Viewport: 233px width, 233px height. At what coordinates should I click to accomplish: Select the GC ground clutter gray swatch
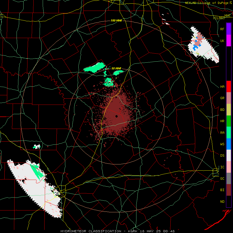click(229, 178)
